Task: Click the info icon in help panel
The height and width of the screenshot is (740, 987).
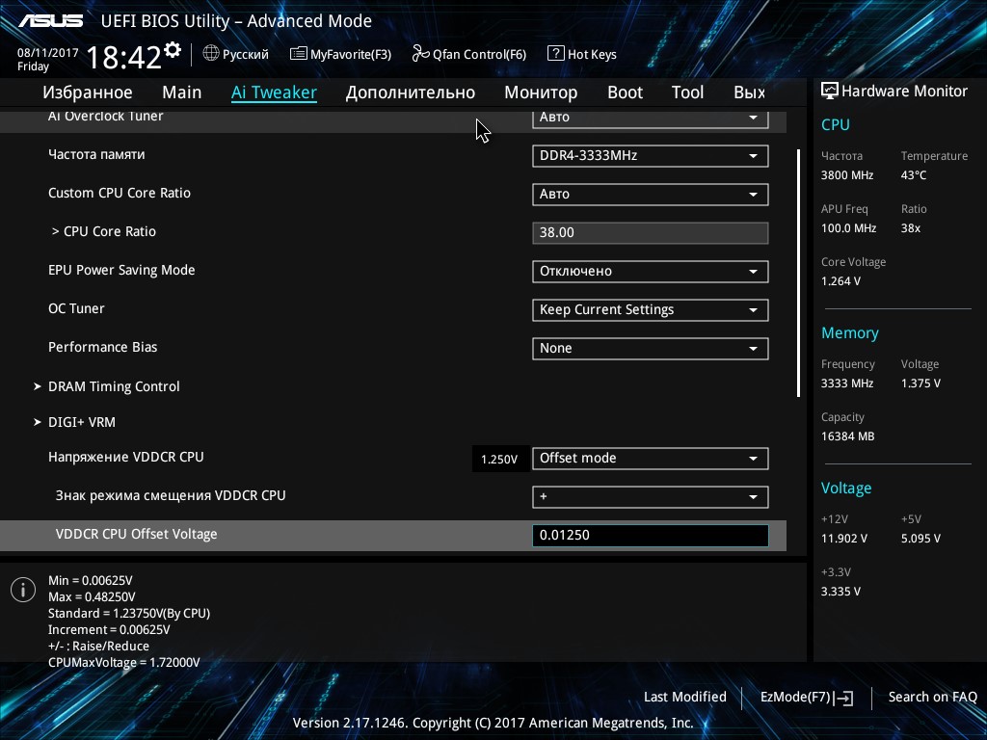Action: [23, 590]
